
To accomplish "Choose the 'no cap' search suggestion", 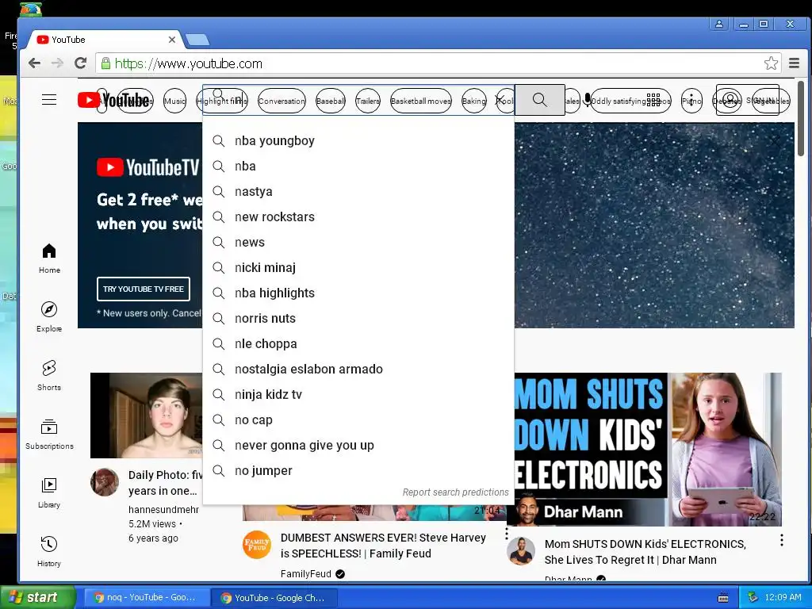I will [x=358, y=420].
